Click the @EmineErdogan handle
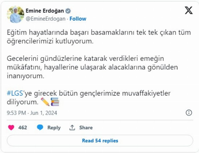 [45, 19]
